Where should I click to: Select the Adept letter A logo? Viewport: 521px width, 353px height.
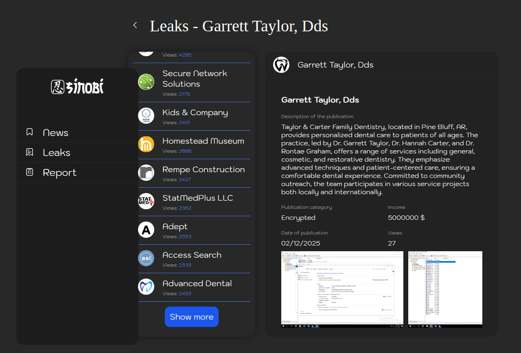pos(146,230)
